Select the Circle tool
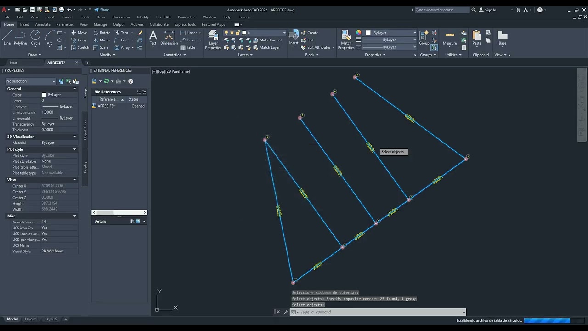Screen dimensions: 588x331 (x=35, y=38)
